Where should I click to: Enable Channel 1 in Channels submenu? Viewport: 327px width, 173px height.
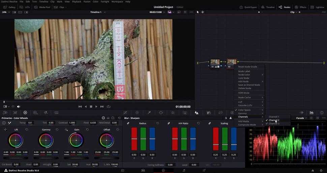pyautogui.click(x=274, y=117)
